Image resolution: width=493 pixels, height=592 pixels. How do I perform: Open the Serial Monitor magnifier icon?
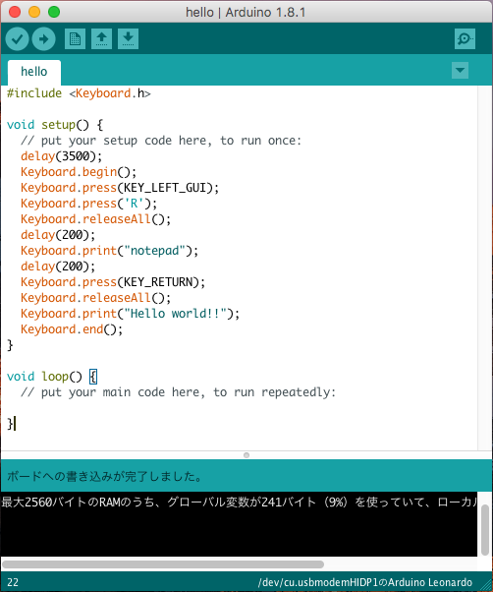tap(465, 39)
